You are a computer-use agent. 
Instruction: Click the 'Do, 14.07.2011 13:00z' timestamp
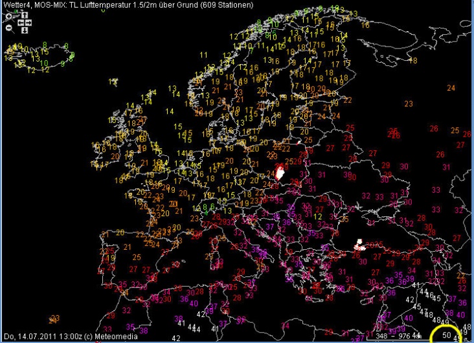43,337
